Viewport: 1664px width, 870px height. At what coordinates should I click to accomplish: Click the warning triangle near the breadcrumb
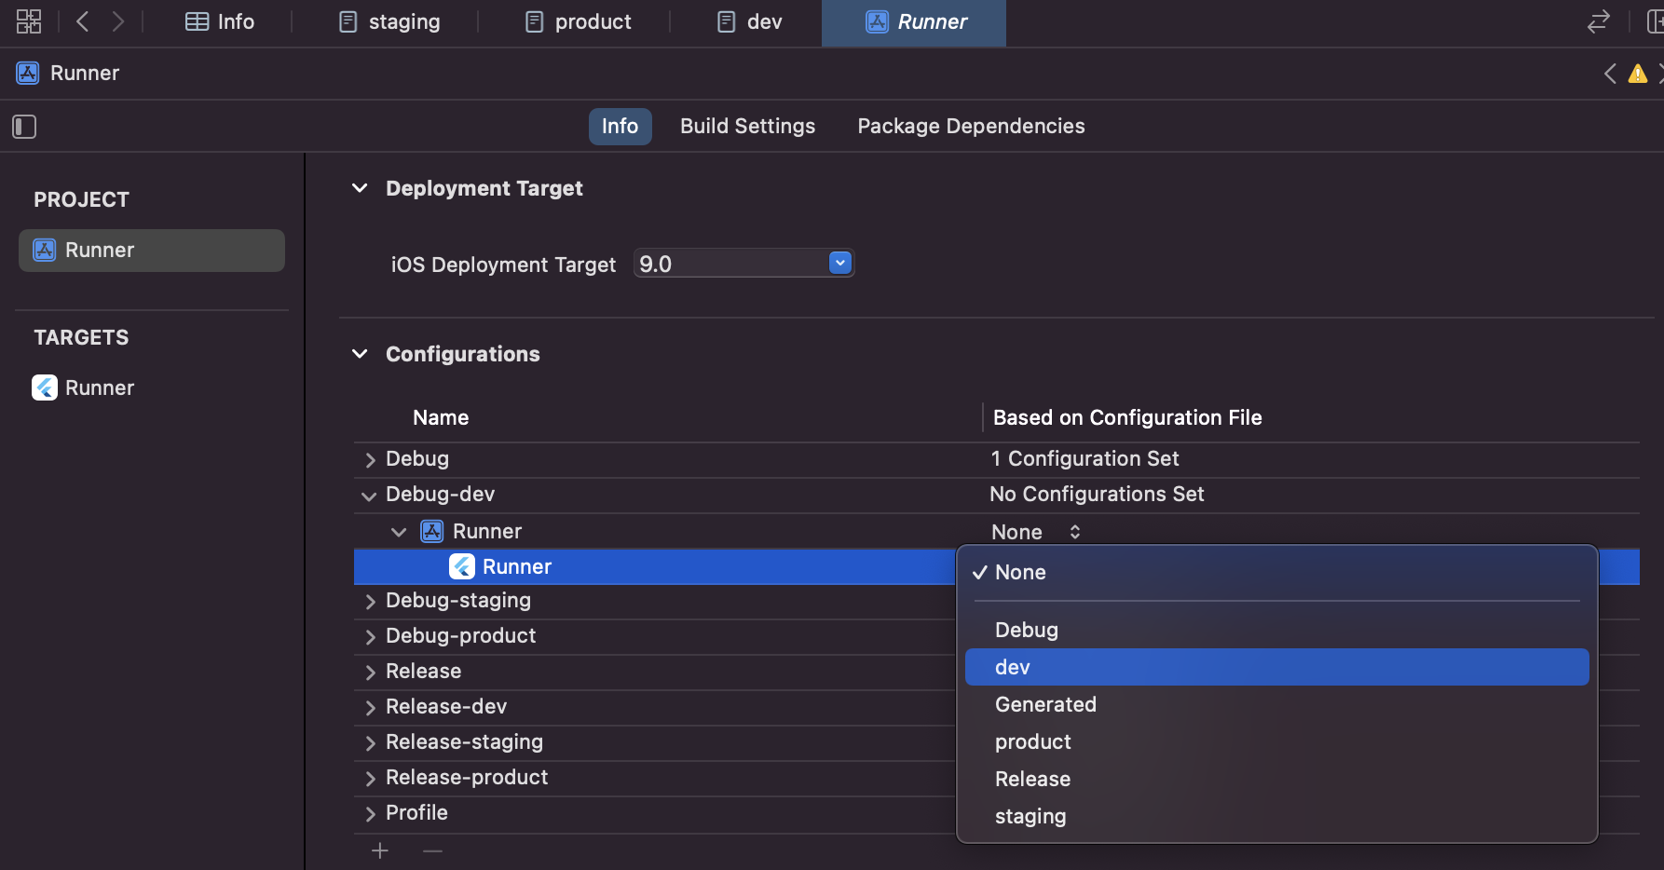pos(1638,73)
